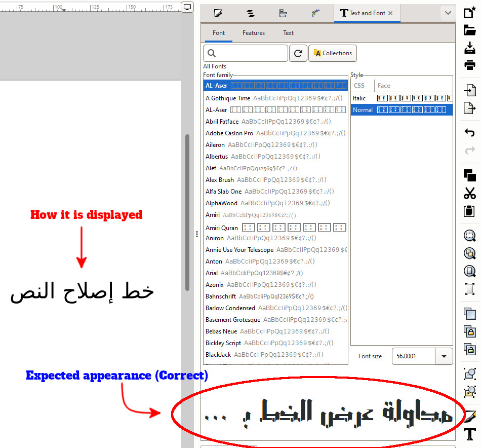The image size is (481, 448).
Task: Zoom to fit selection
Action: (470, 236)
